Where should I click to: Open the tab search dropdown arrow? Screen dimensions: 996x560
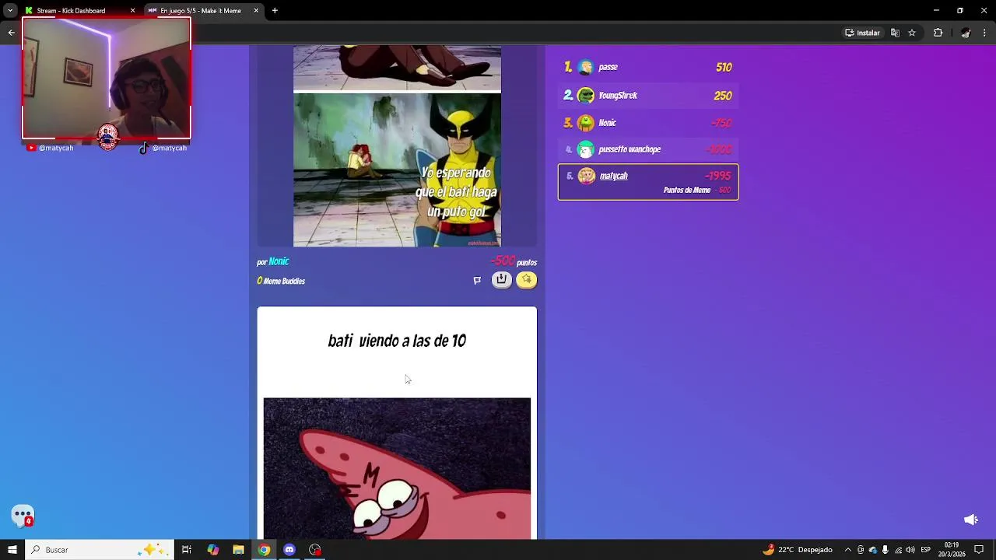click(10, 11)
